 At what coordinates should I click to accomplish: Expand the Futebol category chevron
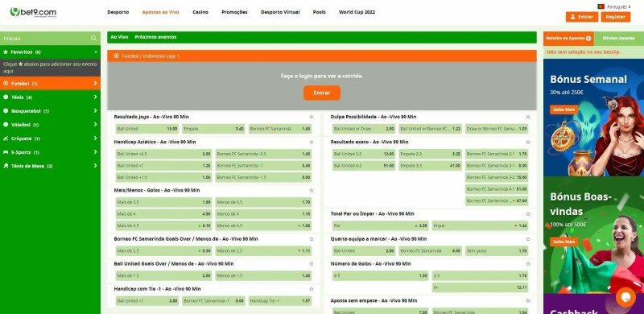95,84
